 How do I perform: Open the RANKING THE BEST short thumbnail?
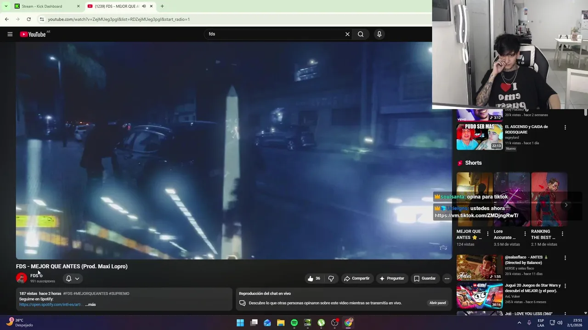[549, 199]
